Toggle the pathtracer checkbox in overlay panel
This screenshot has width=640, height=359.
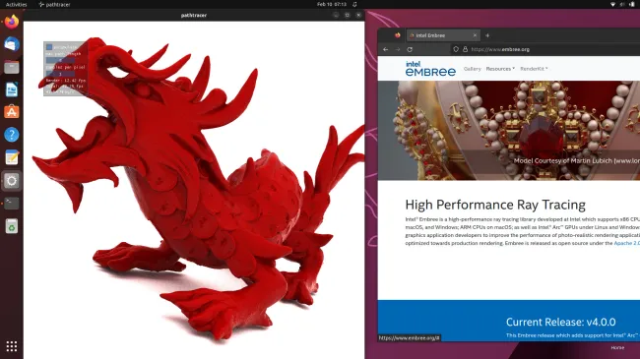tap(49, 47)
